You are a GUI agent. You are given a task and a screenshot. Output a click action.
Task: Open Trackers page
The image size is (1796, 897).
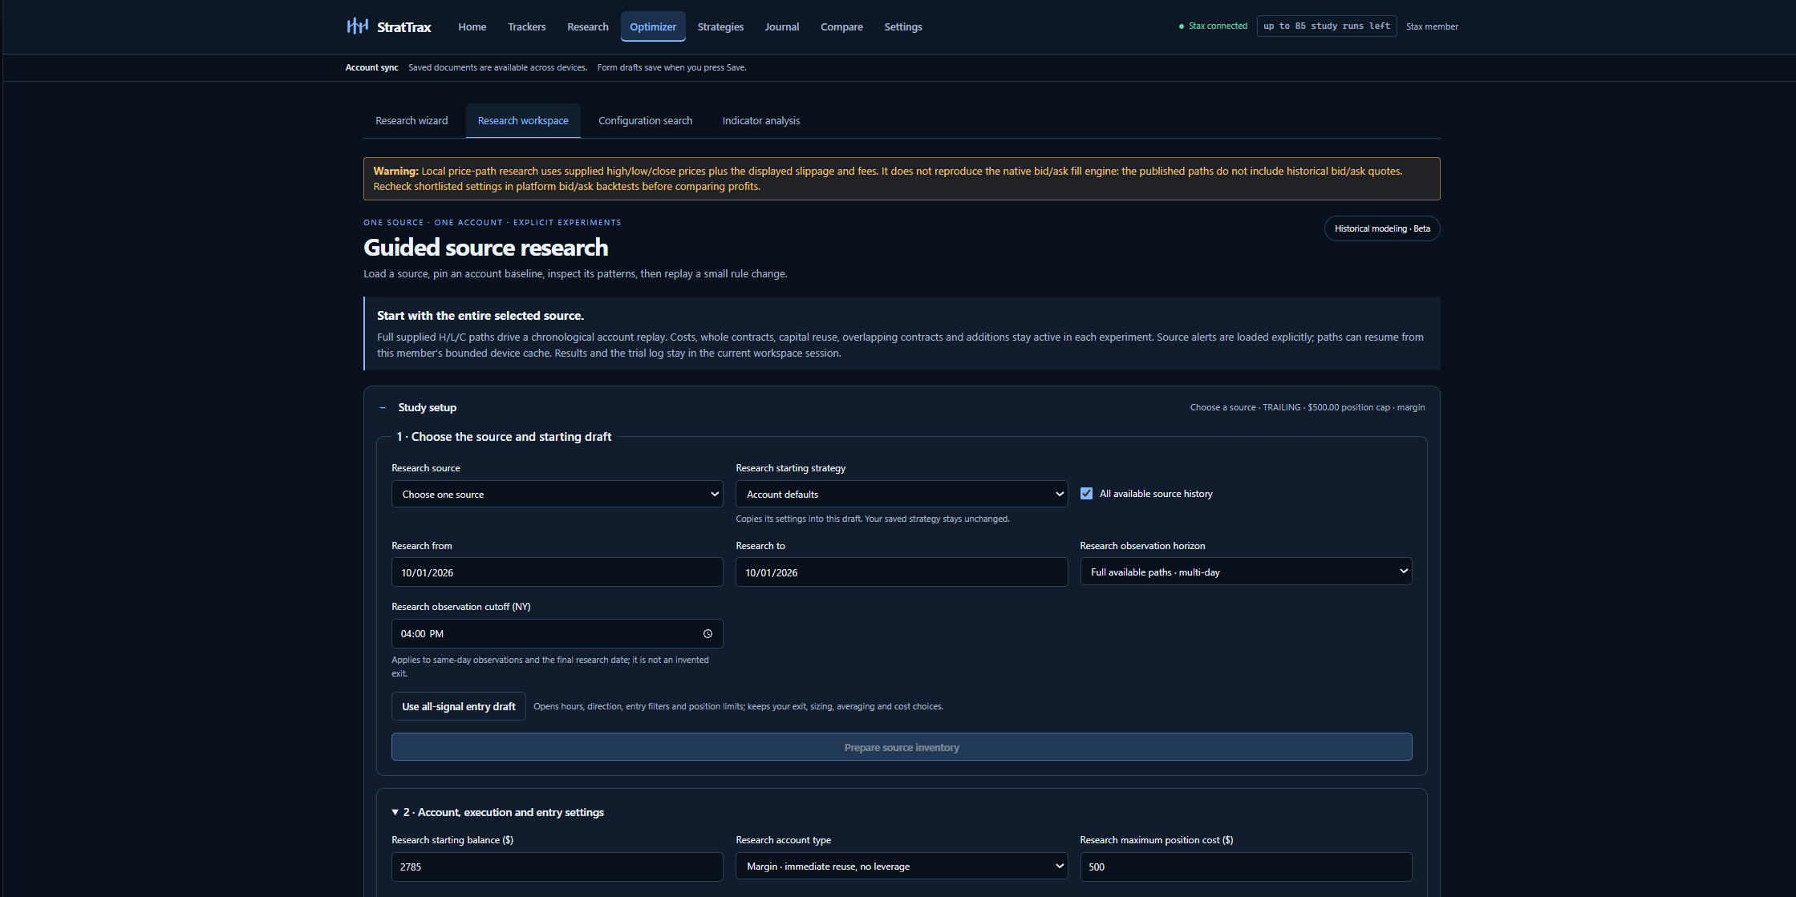[526, 26]
